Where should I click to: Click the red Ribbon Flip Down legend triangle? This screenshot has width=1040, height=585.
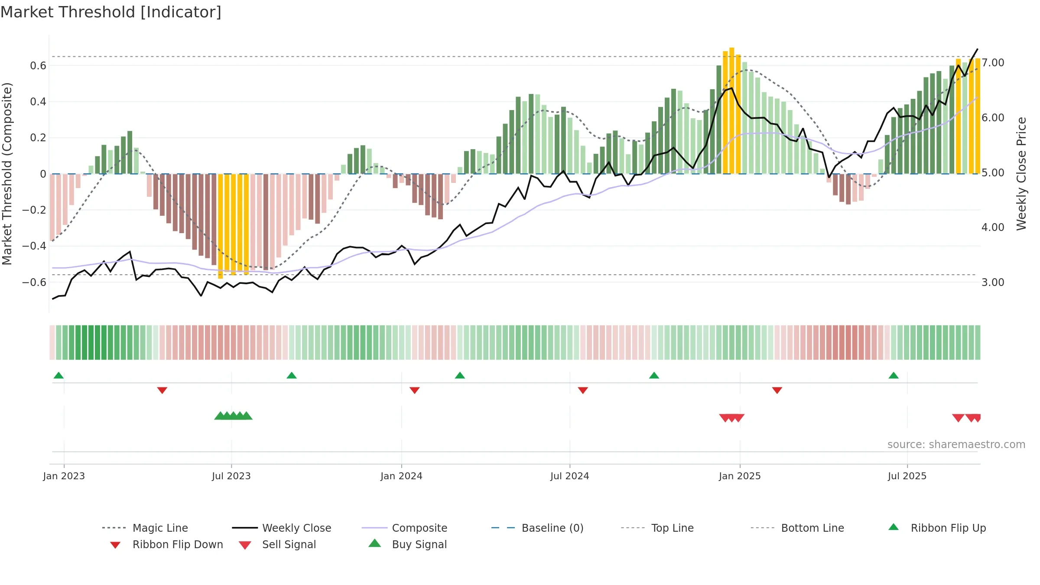[x=115, y=545]
